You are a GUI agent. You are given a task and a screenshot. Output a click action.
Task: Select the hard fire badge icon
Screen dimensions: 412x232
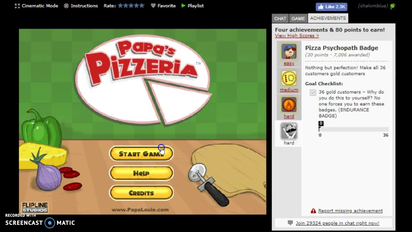point(289,104)
